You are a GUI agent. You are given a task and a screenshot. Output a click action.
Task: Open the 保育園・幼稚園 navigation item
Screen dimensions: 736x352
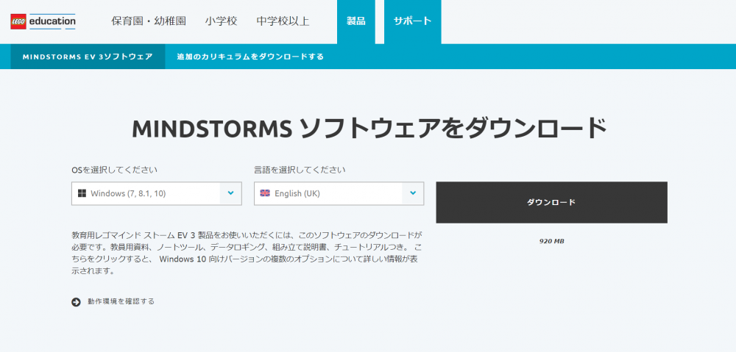(x=148, y=21)
